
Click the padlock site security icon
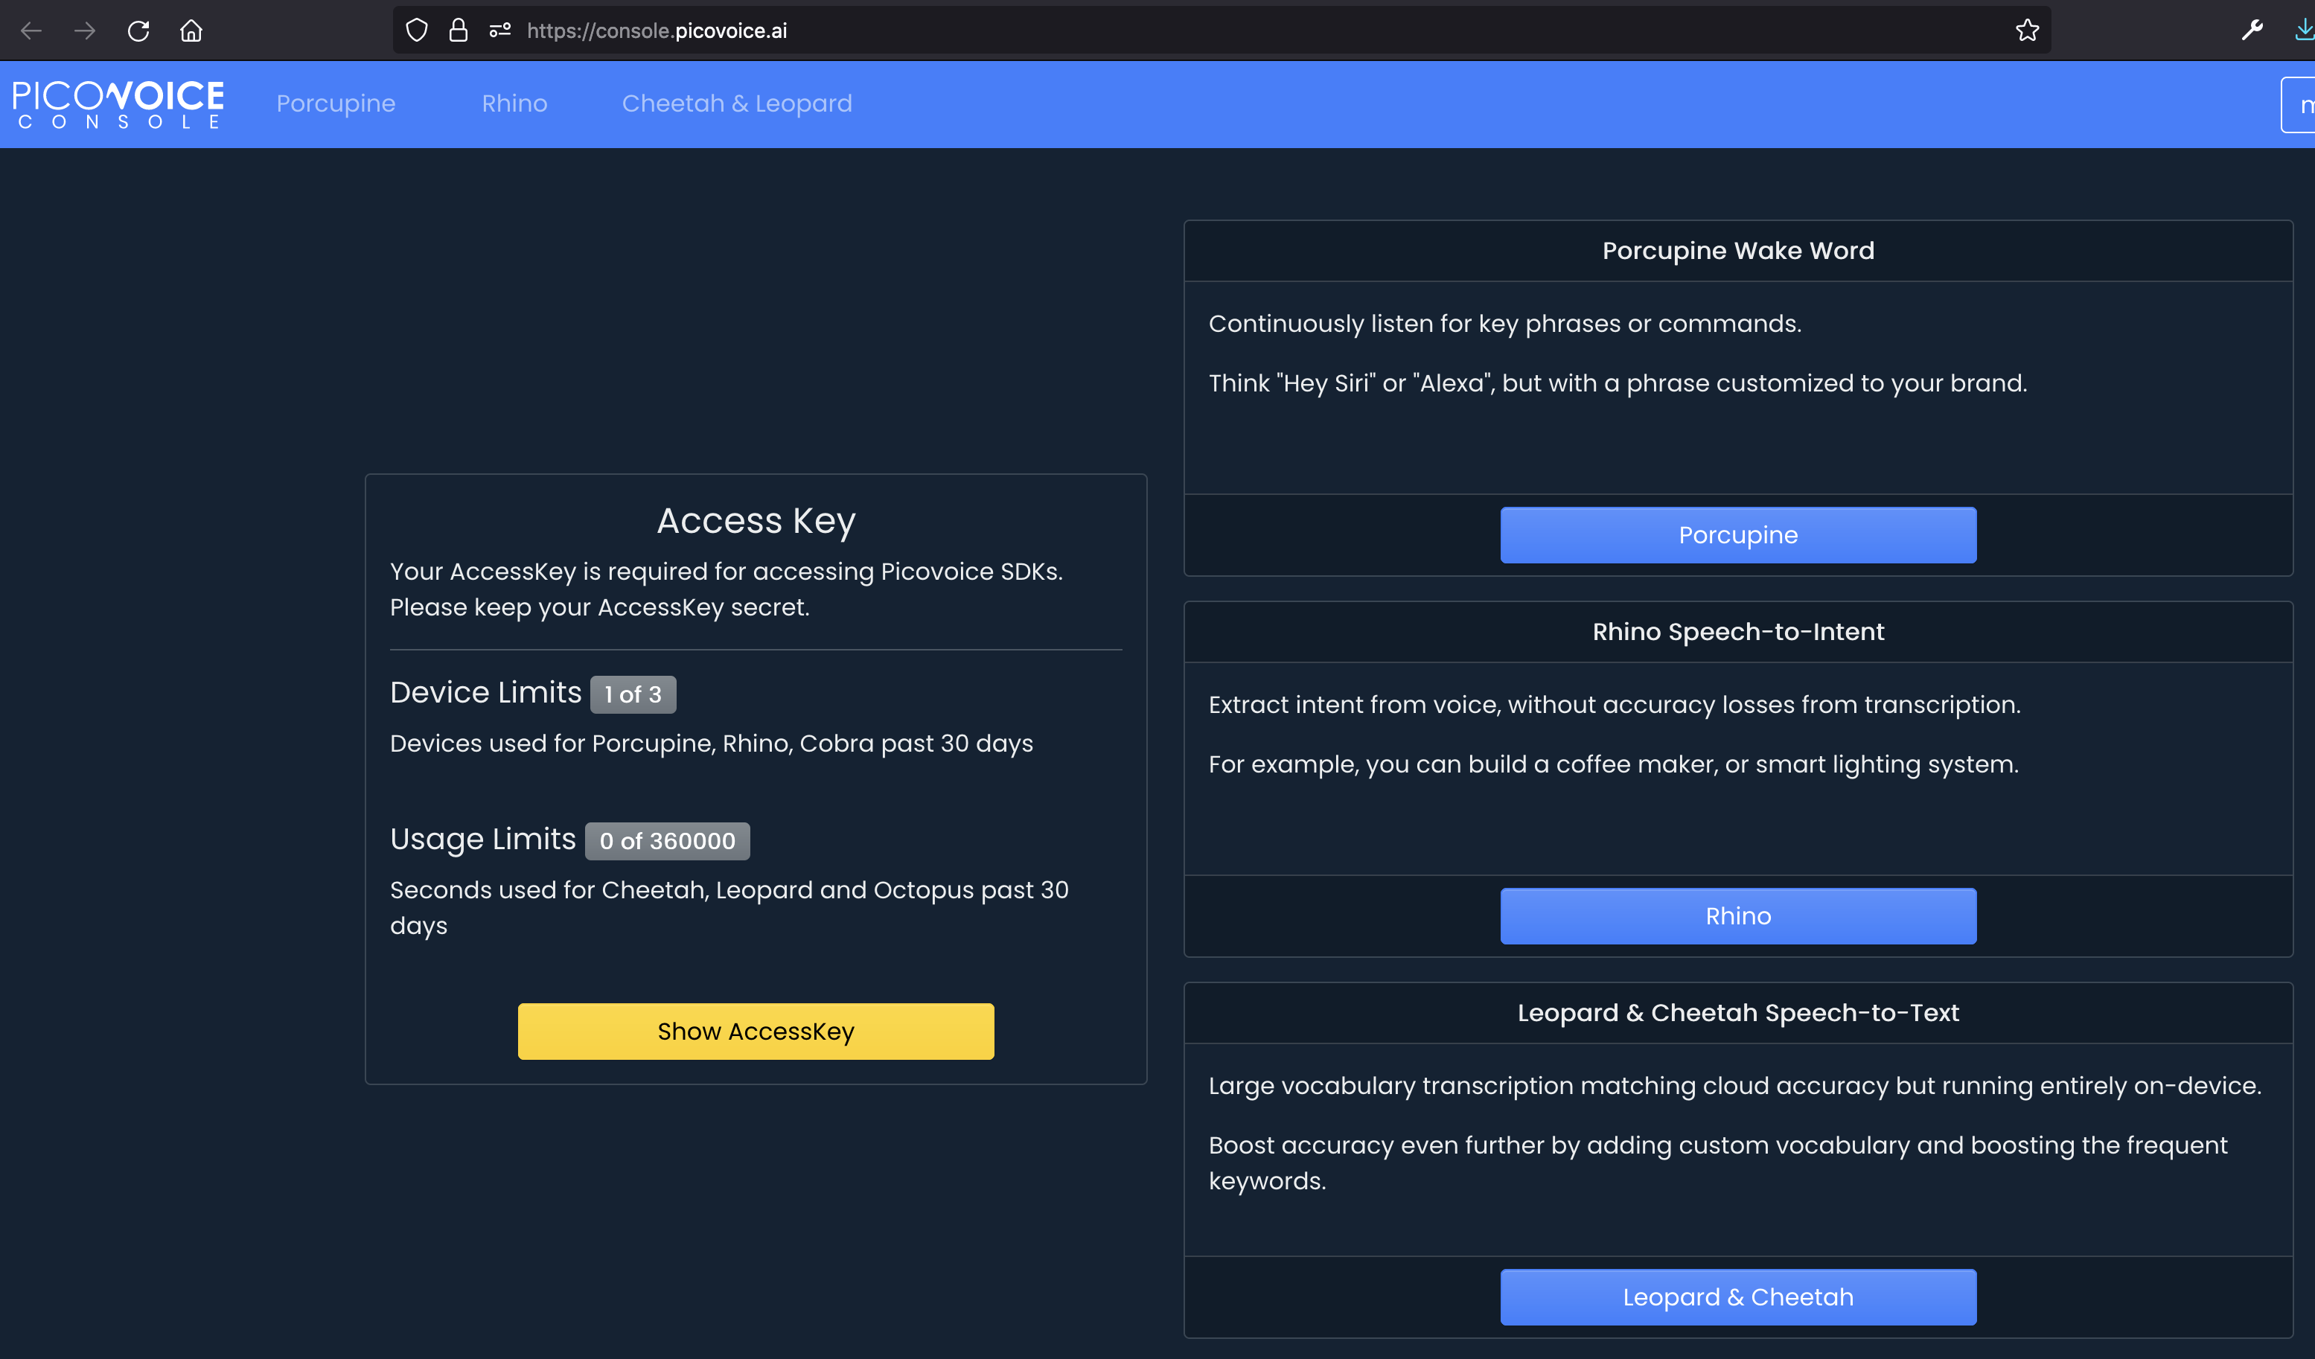click(x=459, y=31)
